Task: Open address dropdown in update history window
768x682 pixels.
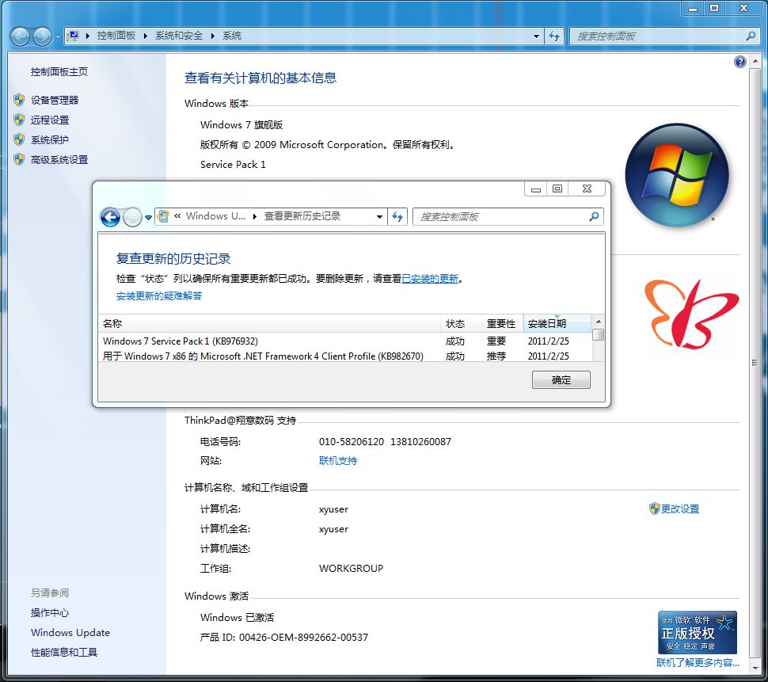Action: (379, 216)
